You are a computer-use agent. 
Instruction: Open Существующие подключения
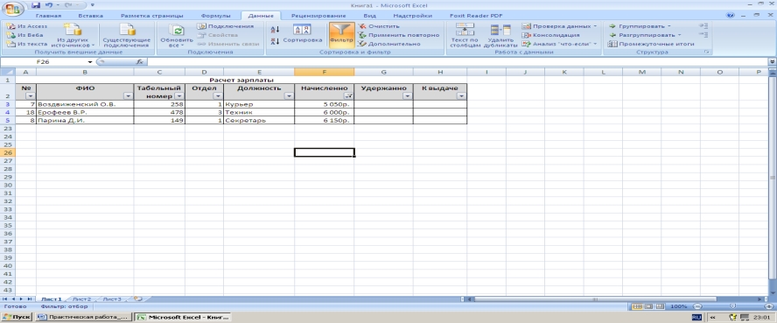pos(126,35)
